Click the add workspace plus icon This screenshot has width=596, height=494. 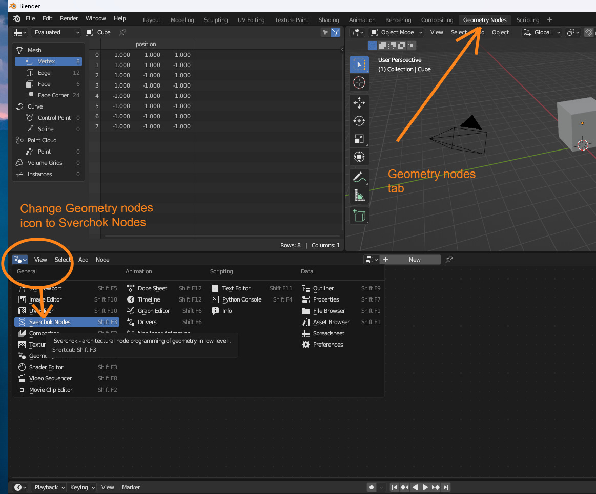549,20
